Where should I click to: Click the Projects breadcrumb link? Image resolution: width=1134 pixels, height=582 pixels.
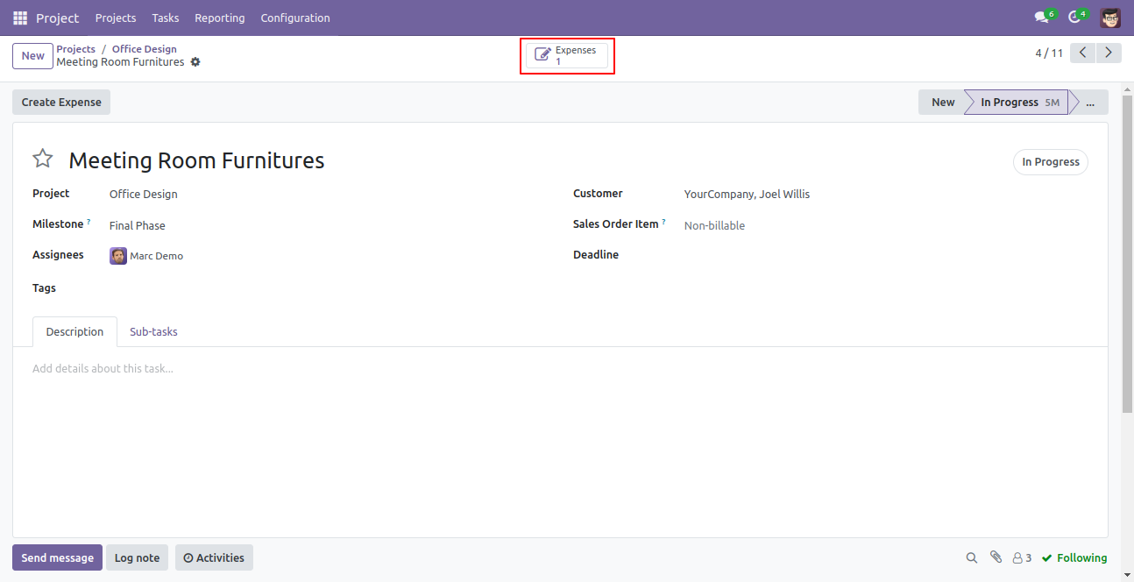coord(76,49)
